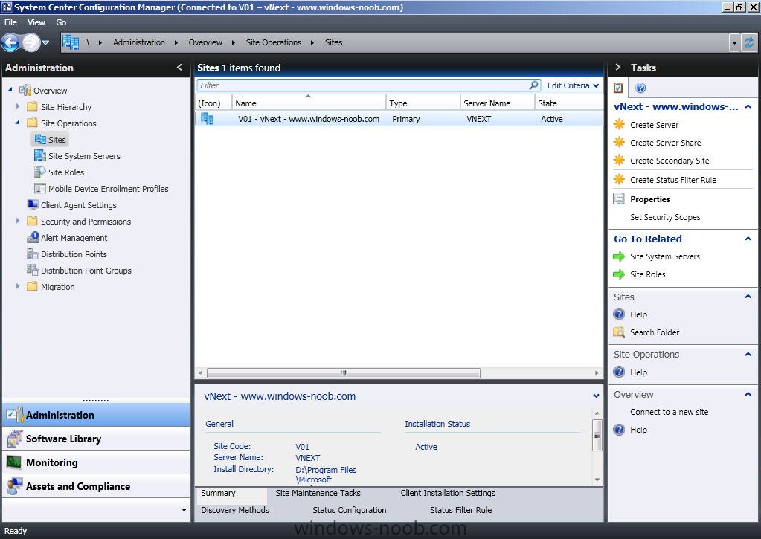This screenshot has width=761, height=539.
Task: Open the arrow after Overview breadcrumb
Action: (x=234, y=42)
